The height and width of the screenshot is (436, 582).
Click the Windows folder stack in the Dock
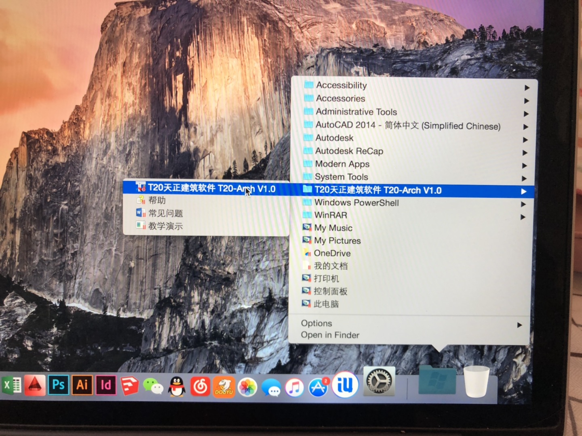point(437,379)
